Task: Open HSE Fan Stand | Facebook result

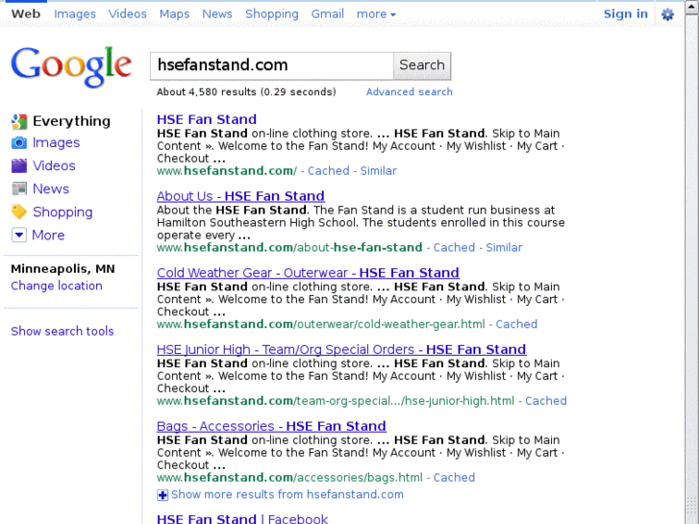Action: tap(242, 518)
